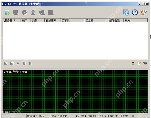The width and height of the screenshot is (151, 118).
Task: Open the single user toolbar icon
Action: [x=33, y=13]
